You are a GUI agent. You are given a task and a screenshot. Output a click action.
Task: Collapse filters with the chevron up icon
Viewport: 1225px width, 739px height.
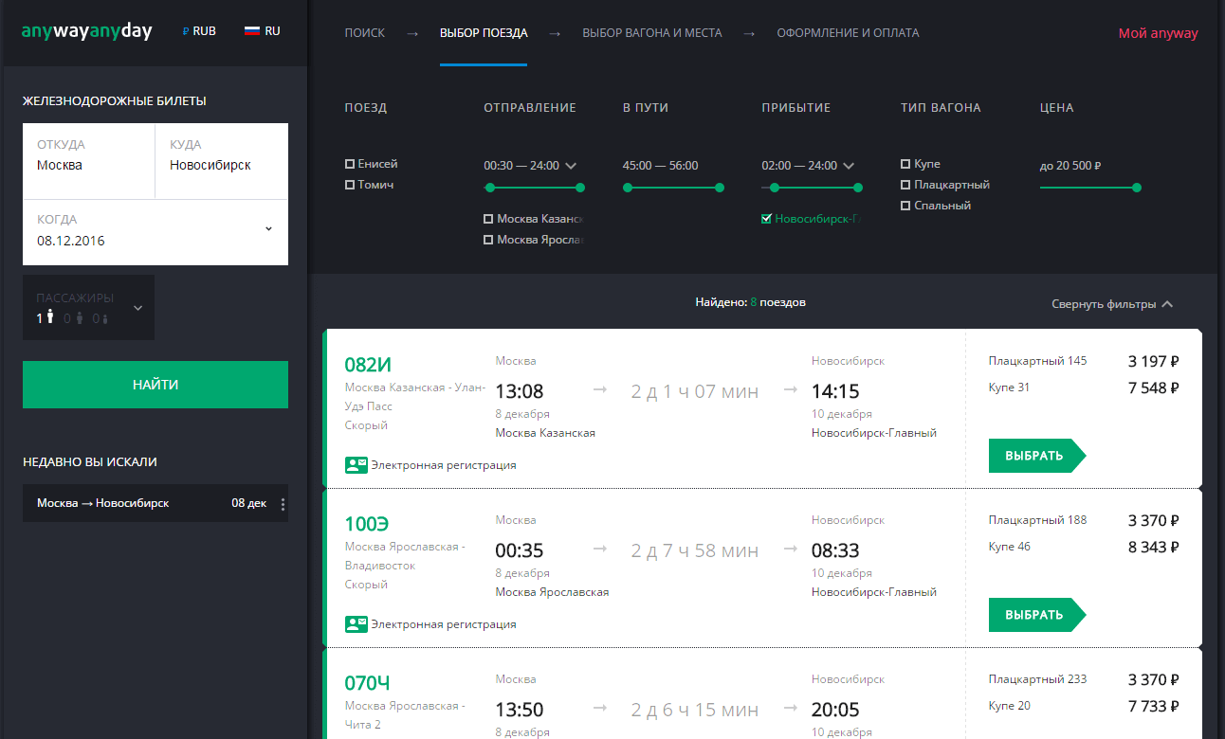(x=1167, y=304)
